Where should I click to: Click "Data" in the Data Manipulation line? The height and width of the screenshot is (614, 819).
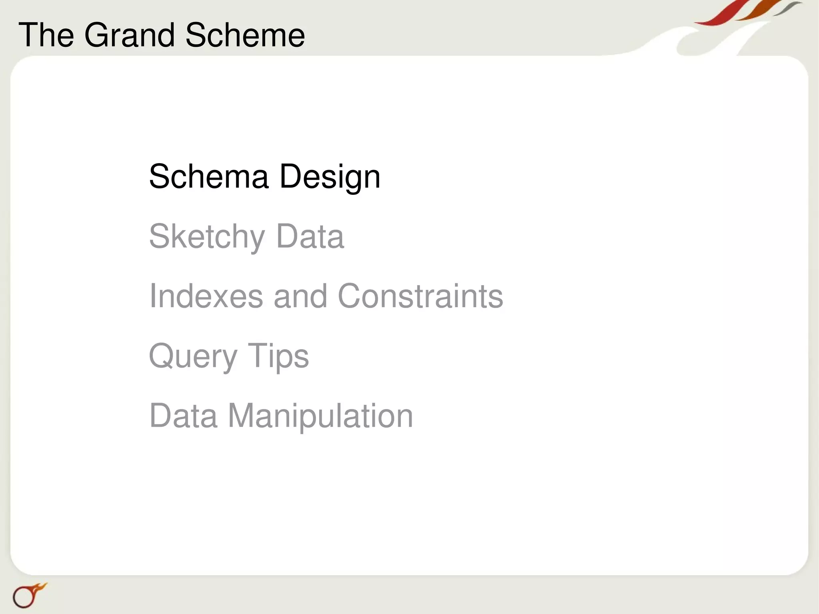pyautogui.click(x=184, y=416)
